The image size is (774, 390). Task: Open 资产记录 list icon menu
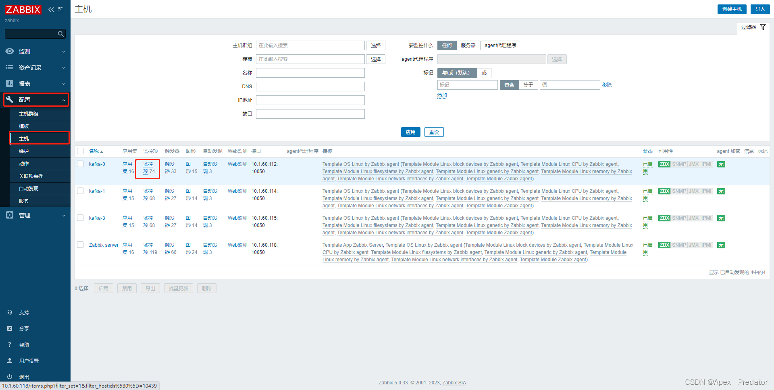click(x=10, y=68)
